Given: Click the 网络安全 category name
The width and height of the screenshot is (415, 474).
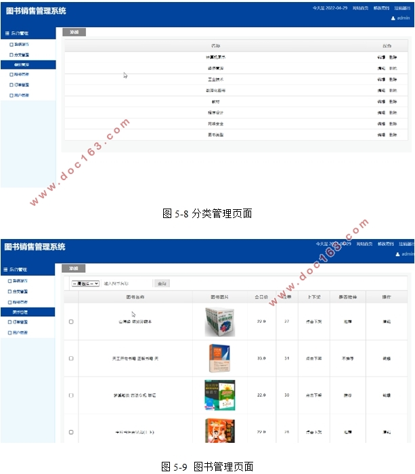Looking at the screenshot, I should [x=215, y=124].
